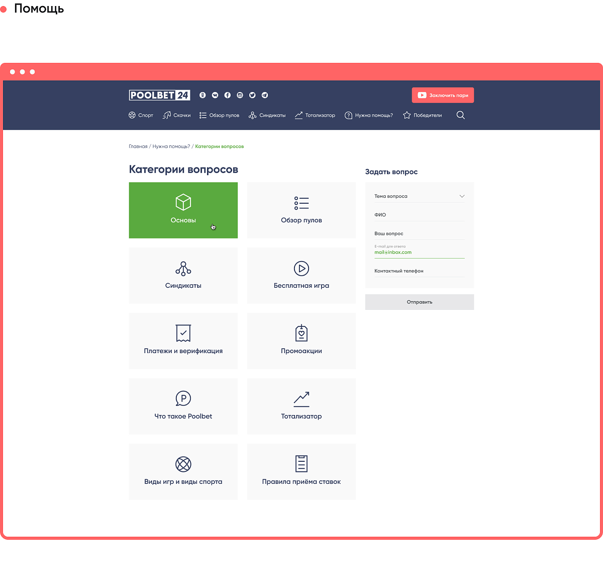Go to Победители in navigation

coord(423,115)
